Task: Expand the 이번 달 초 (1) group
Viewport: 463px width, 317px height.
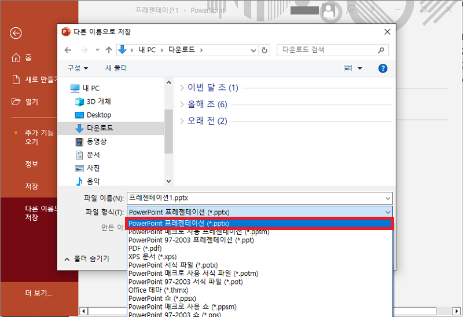Action: 182,88
